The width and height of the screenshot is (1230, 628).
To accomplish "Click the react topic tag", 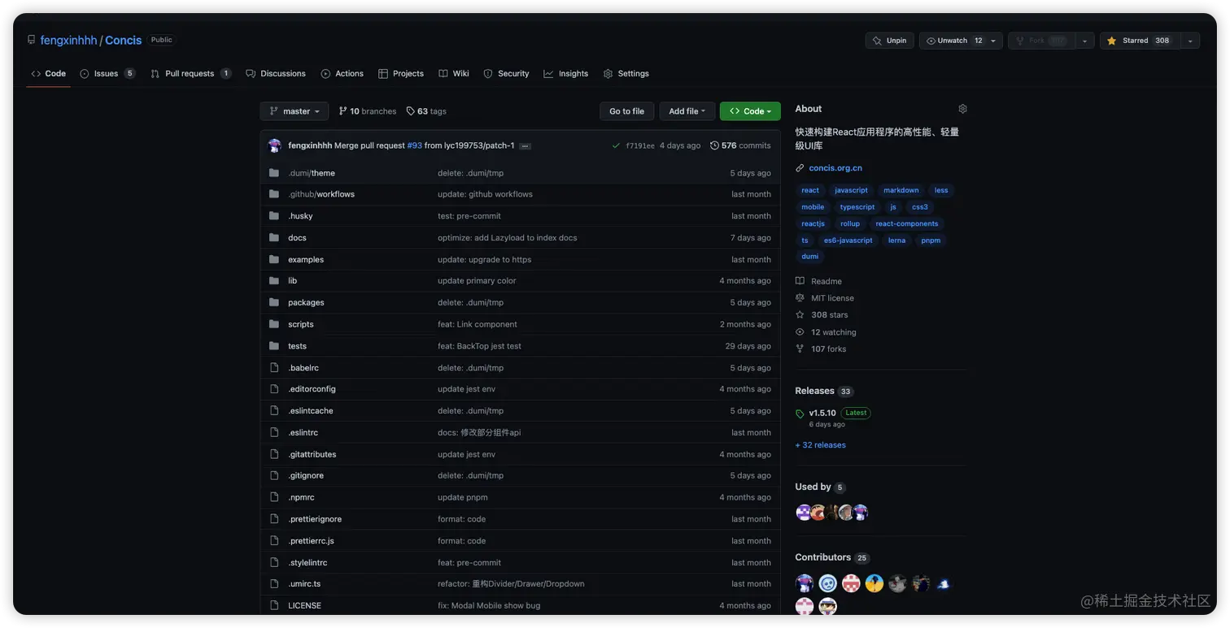I will coord(810,190).
